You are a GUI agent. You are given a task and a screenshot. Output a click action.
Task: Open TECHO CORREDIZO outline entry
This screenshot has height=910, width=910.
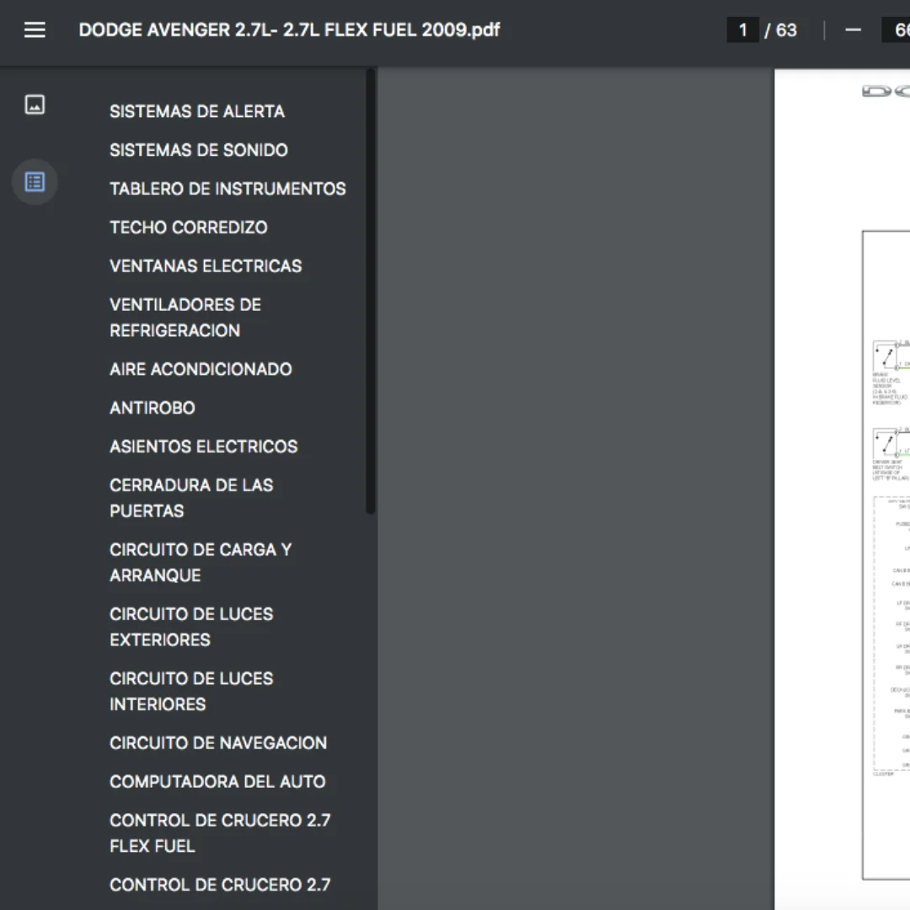(x=189, y=227)
